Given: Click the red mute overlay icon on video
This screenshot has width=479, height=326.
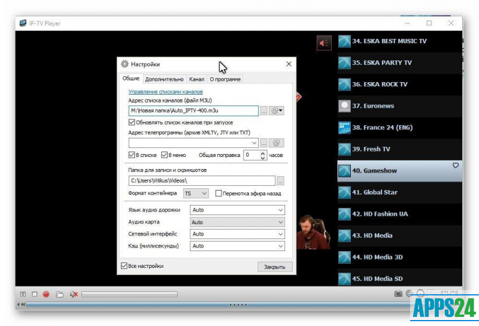Looking at the screenshot, I should pos(324,43).
